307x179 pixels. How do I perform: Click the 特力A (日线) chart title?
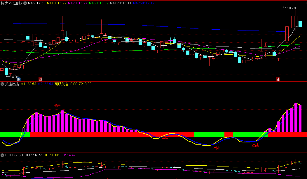[11, 3]
